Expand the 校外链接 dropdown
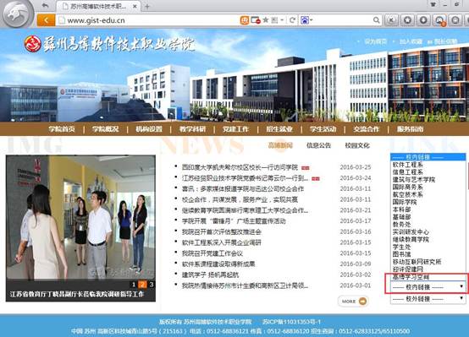This screenshot has width=469, height=337. pyautogui.click(x=428, y=298)
